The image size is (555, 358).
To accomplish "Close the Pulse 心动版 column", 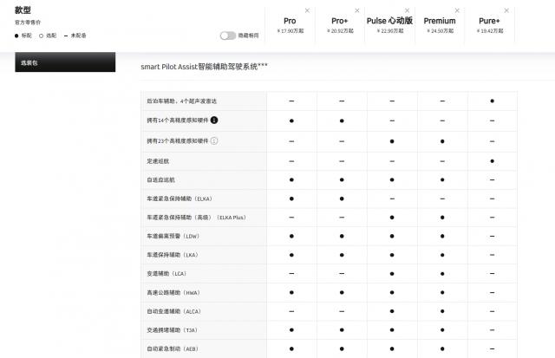I will click(x=407, y=10).
